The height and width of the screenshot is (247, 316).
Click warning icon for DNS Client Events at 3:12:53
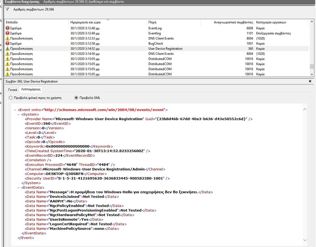[7, 38]
